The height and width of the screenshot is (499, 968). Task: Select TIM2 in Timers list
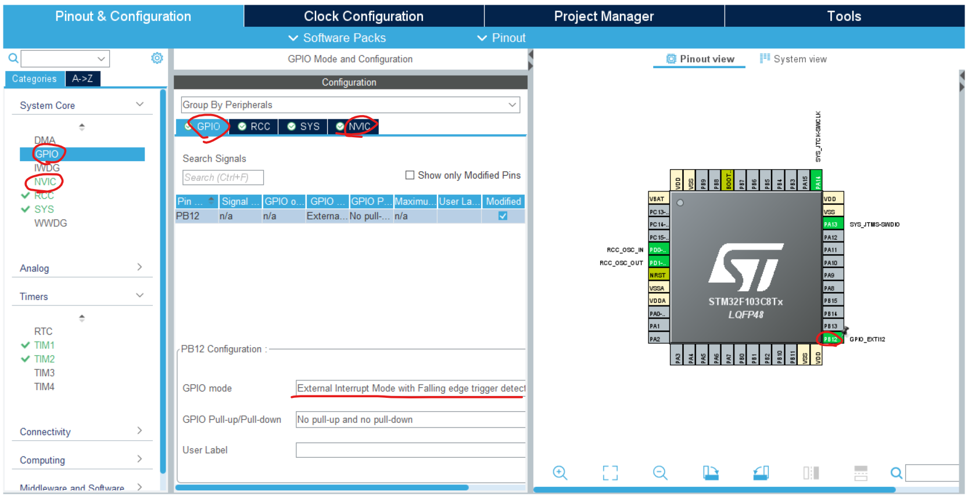click(44, 359)
